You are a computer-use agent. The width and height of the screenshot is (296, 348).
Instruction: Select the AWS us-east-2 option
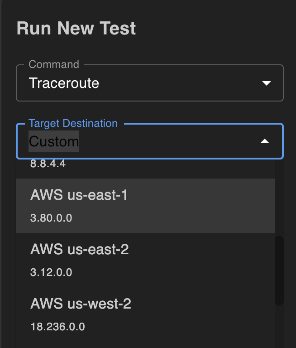(x=145, y=260)
